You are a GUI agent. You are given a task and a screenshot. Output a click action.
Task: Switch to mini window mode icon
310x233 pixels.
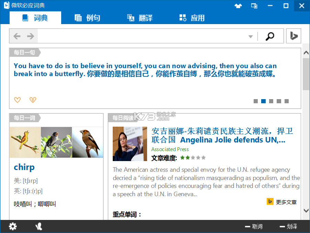point(254,6)
